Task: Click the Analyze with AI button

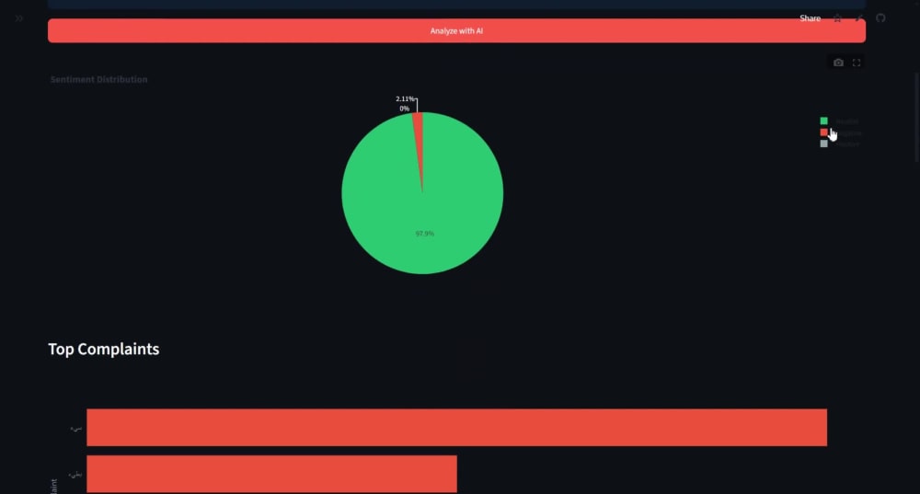Action: (x=456, y=30)
